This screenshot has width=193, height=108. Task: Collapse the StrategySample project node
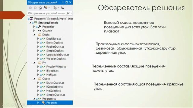click(30, 23)
